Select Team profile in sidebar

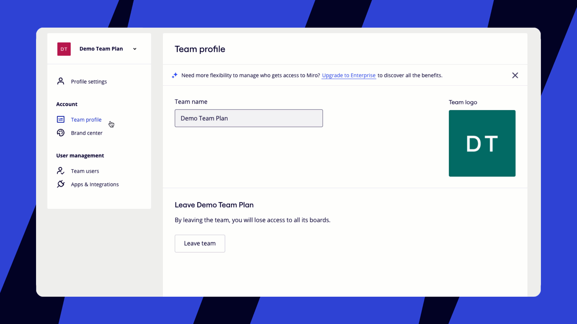(x=86, y=120)
